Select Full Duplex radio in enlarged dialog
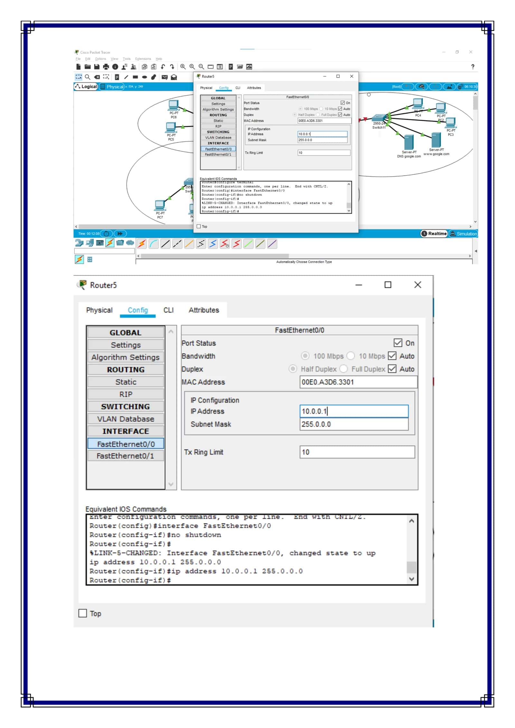The width and height of the screenshot is (515, 728). click(x=343, y=369)
